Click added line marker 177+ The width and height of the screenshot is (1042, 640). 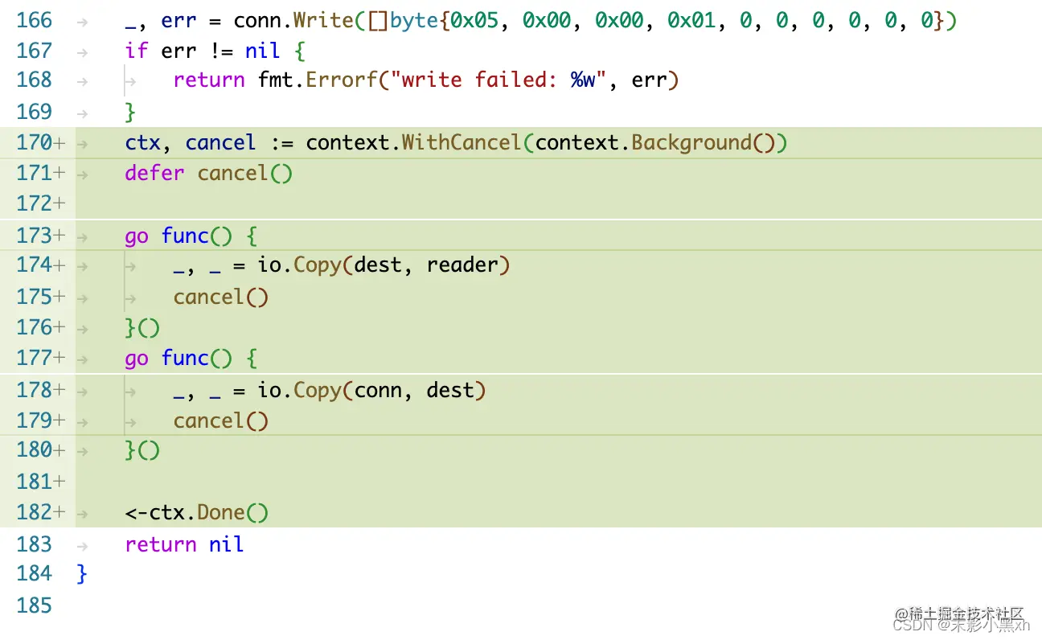tap(40, 358)
